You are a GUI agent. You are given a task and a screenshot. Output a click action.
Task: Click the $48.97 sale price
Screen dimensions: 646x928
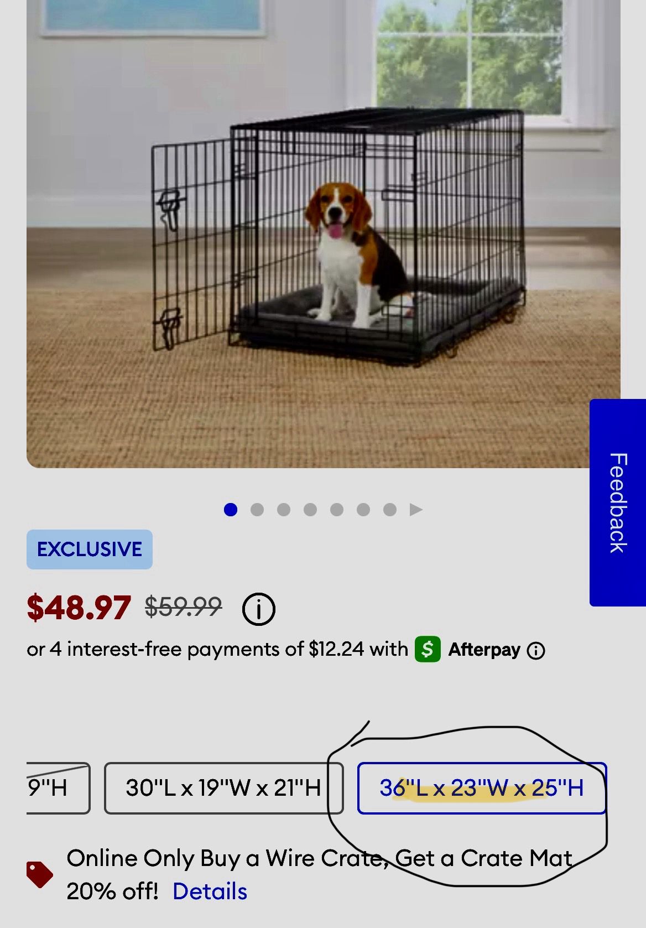[x=79, y=607]
